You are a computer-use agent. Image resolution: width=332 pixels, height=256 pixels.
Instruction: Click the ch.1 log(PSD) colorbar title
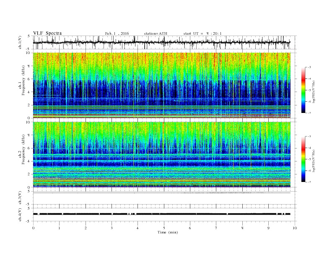click(314, 92)
